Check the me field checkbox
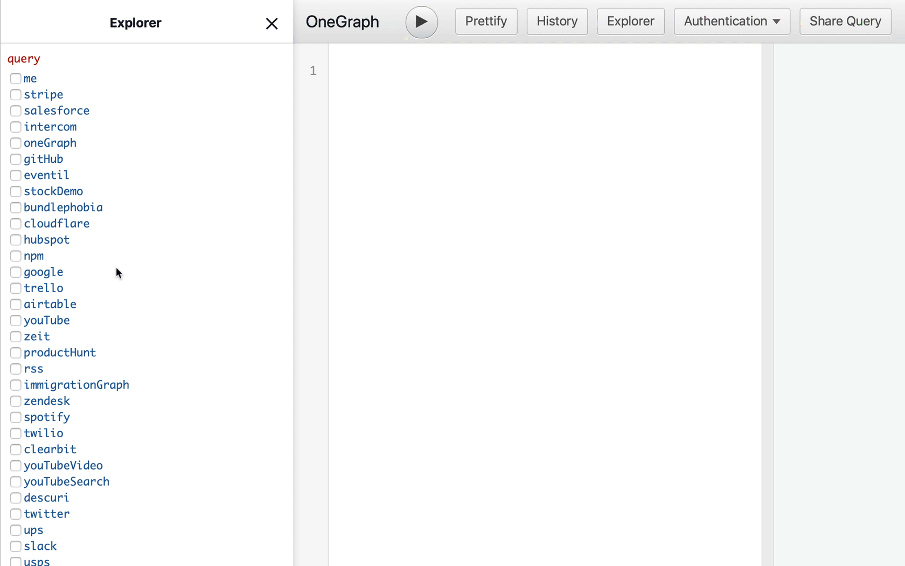Viewport: 905px width, 566px height. (16, 79)
